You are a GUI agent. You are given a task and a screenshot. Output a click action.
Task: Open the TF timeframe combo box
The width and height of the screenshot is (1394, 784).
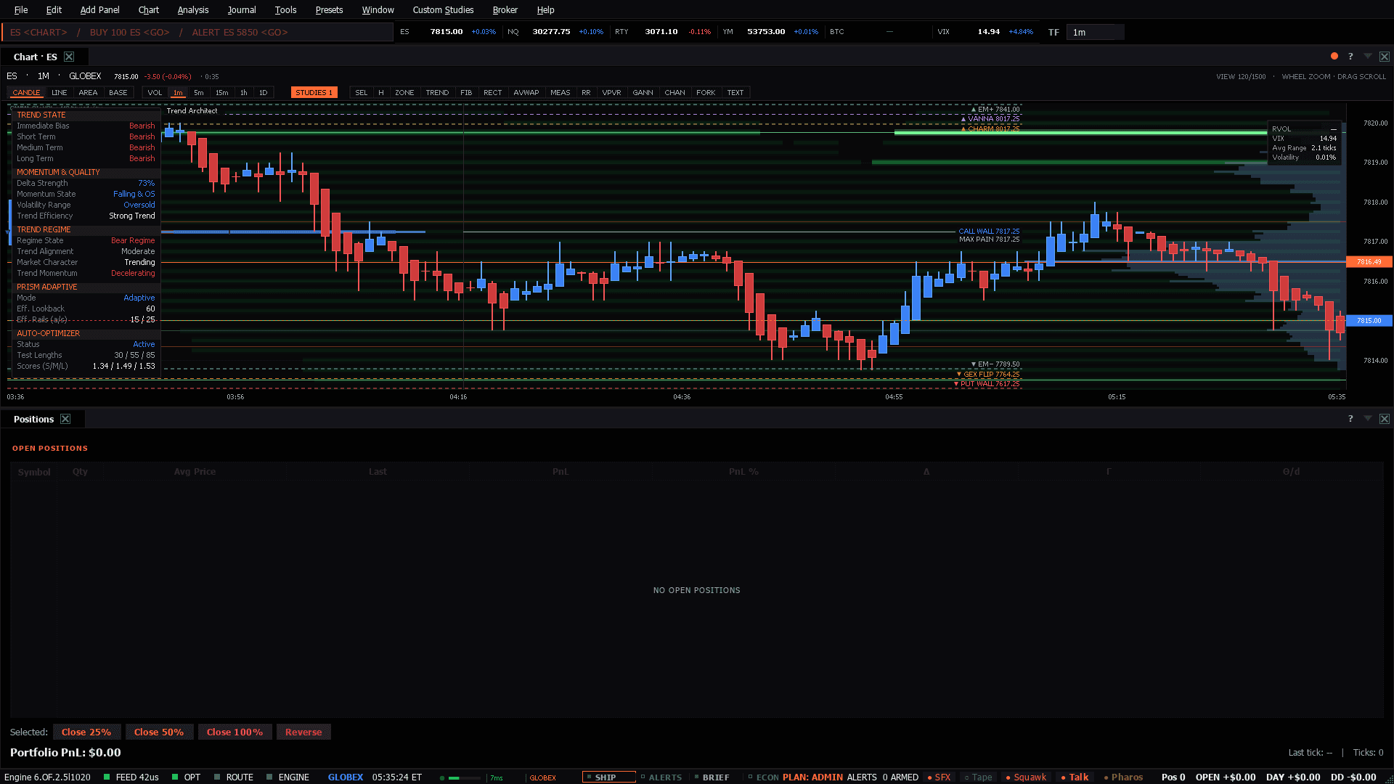point(1095,32)
